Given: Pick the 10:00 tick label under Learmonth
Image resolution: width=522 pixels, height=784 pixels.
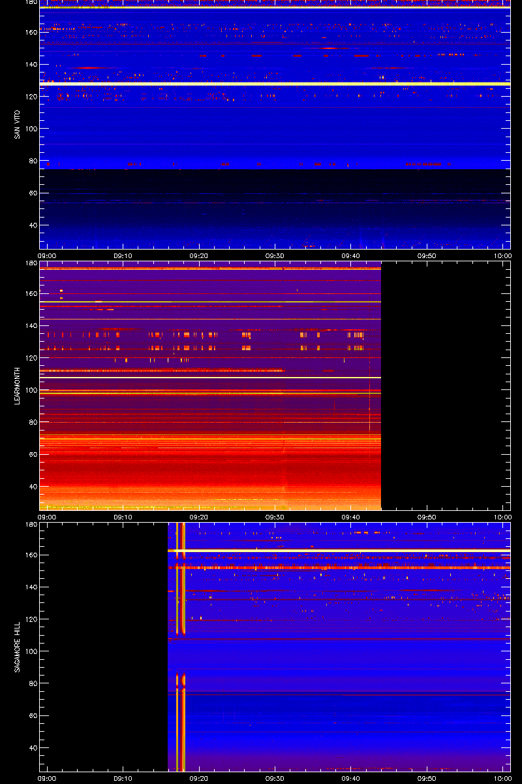Looking at the screenshot, I should point(502,517).
